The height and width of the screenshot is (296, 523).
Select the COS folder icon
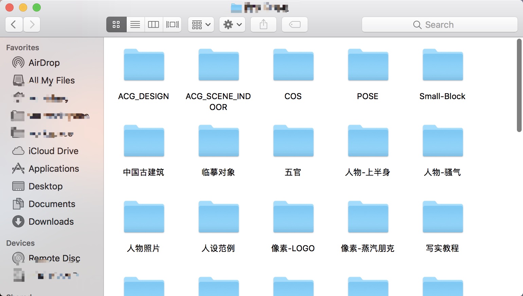coord(293,65)
